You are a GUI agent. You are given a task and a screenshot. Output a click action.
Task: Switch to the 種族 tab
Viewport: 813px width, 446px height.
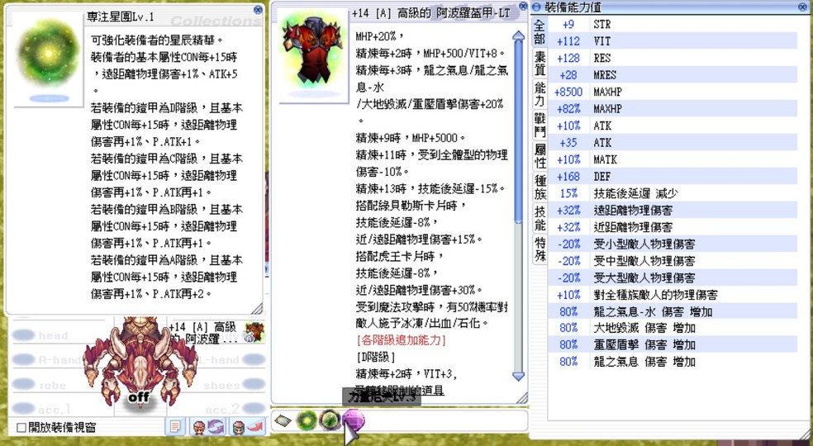[x=540, y=187]
